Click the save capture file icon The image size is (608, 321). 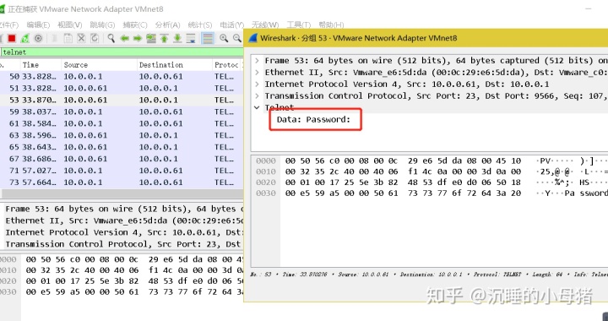coord(68,38)
